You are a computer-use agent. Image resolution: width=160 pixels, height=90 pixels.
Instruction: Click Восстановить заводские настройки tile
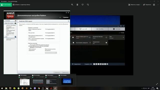coord(83,43)
